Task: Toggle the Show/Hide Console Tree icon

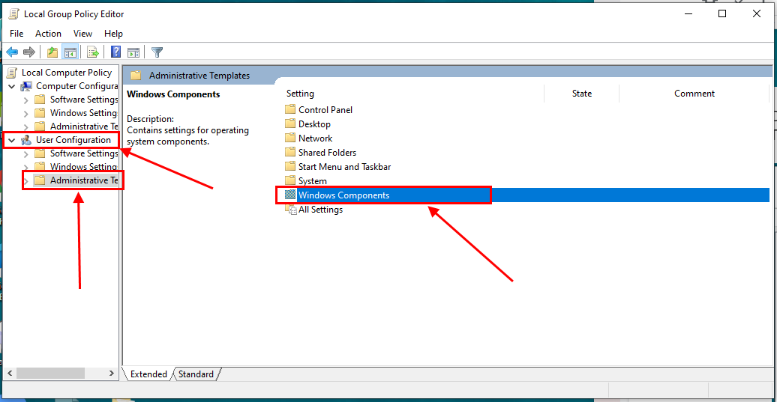Action: coord(70,52)
